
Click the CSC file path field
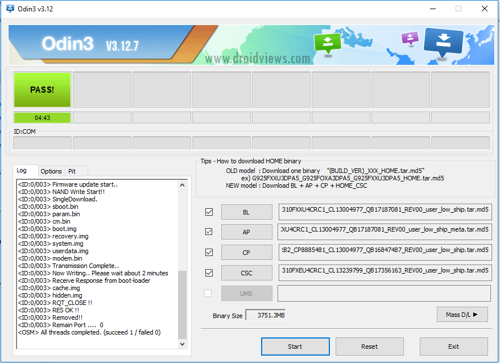tap(385, 273)
